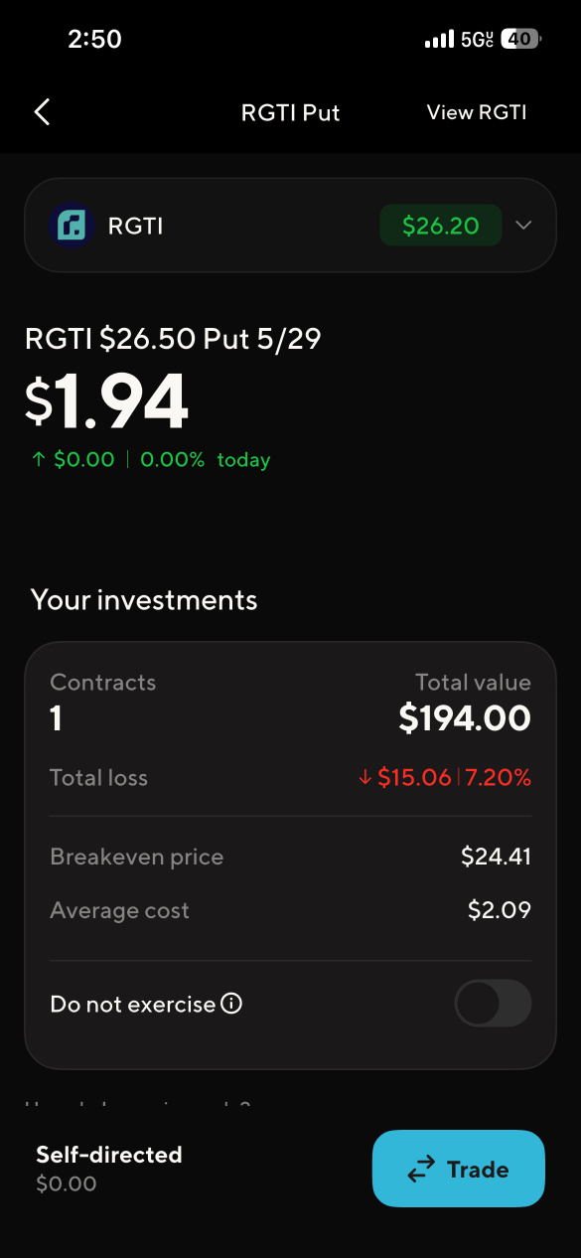581x1258 pixels.
Task: Tap the Average cost $2.09 row
Action: [290, 910]
